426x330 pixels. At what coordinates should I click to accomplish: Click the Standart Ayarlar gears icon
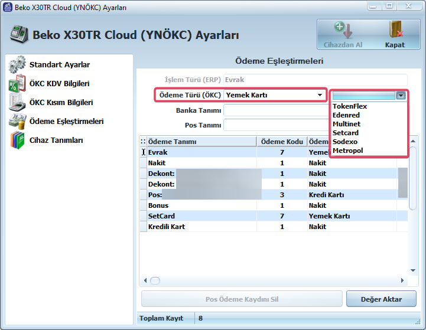point(17,64)
